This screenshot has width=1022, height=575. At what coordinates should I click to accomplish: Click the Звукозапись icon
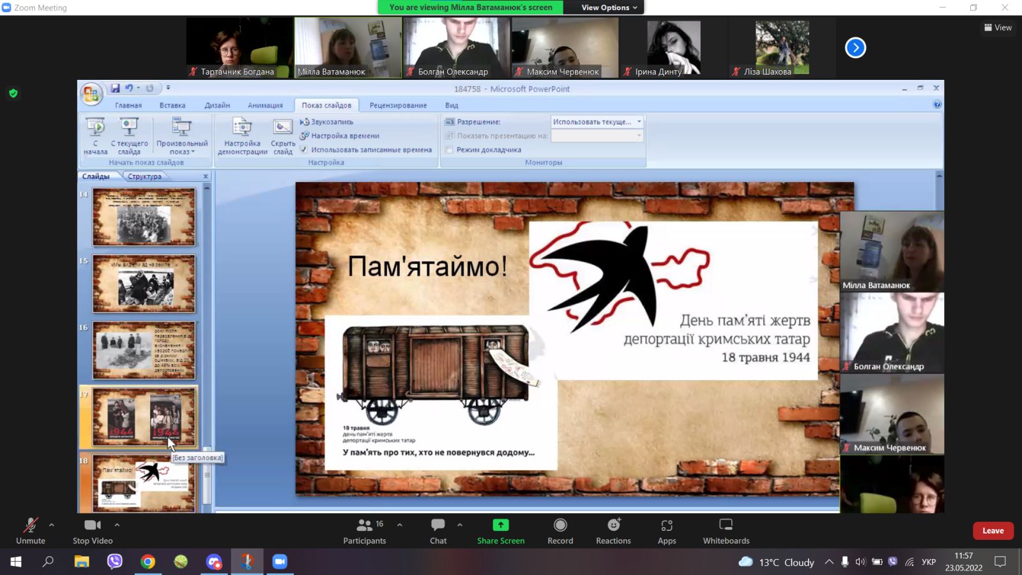click(305, 121)
